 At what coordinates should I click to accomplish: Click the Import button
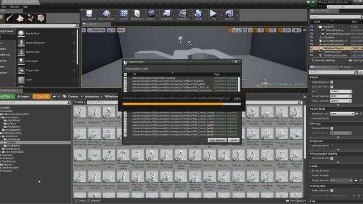coord(24,96)
